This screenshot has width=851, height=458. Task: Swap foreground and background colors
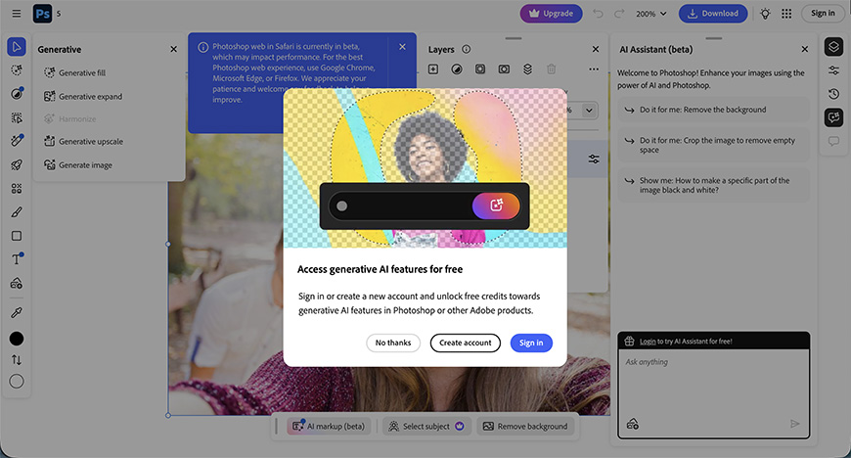[17, 360]
